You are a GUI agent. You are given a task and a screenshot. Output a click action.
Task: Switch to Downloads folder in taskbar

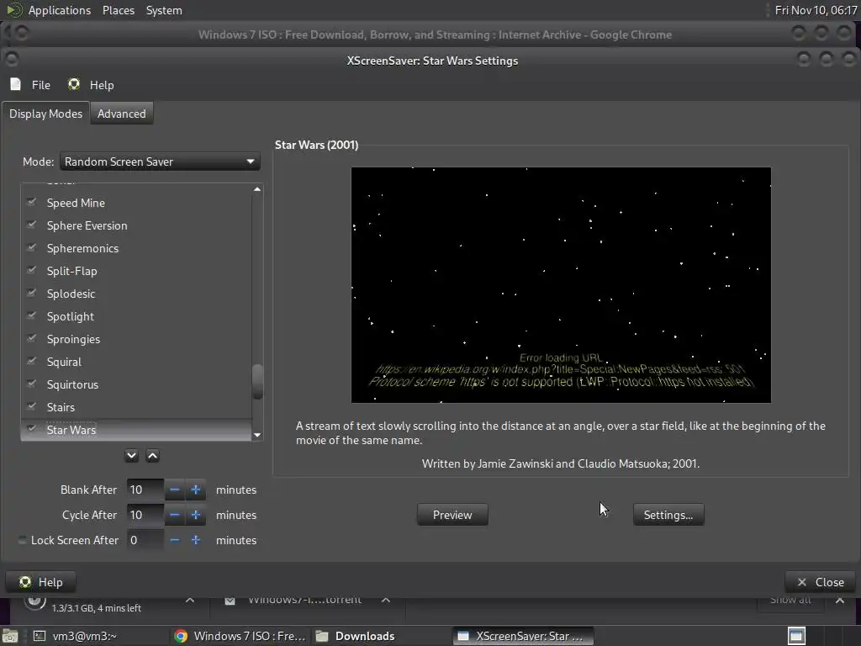pyautogui.click(x=355, y=636)
